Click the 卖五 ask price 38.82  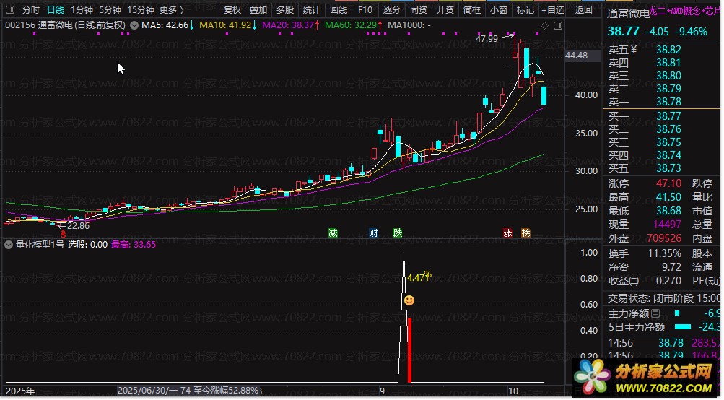[668, 50]
